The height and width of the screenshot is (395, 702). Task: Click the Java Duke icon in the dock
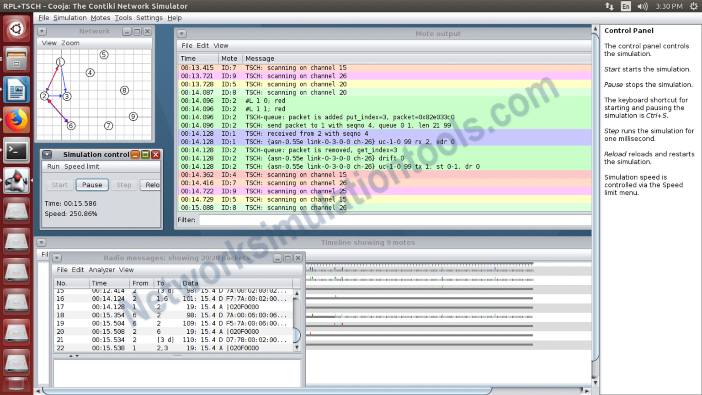pos(16,180)
